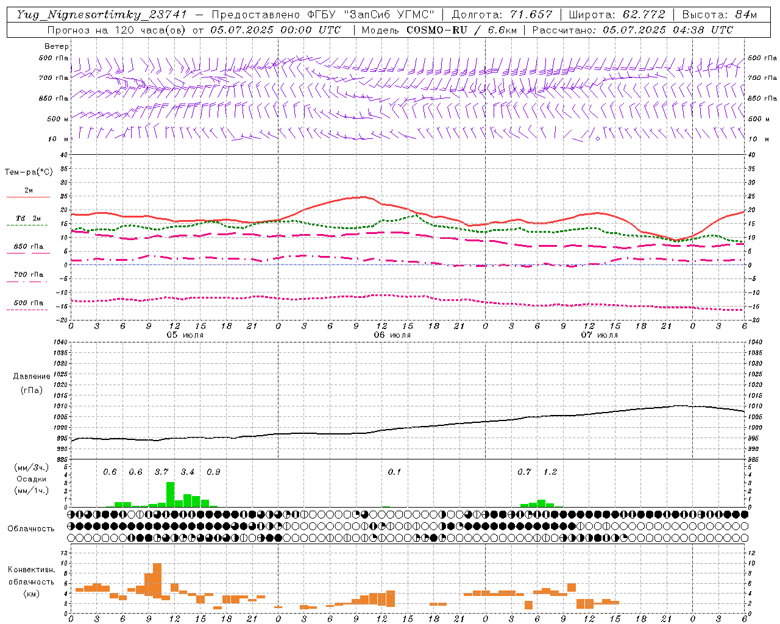Click the station name Yug_Nignesortimky_23741

(101, 15)
